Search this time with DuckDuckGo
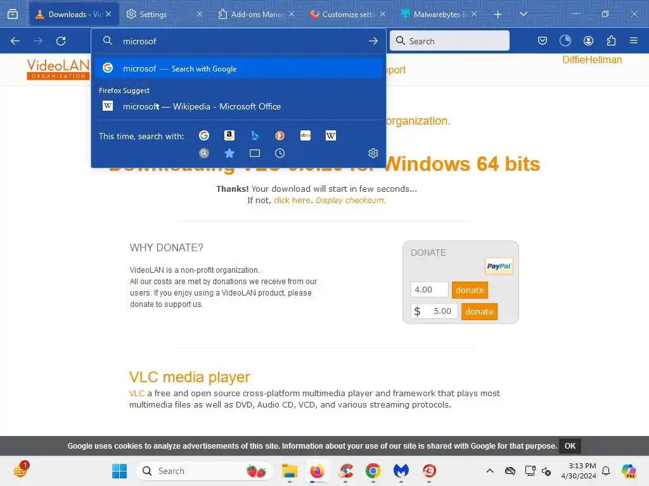Image resolution: width=649 pixels, height=486 pixels. tap(280, 135)
